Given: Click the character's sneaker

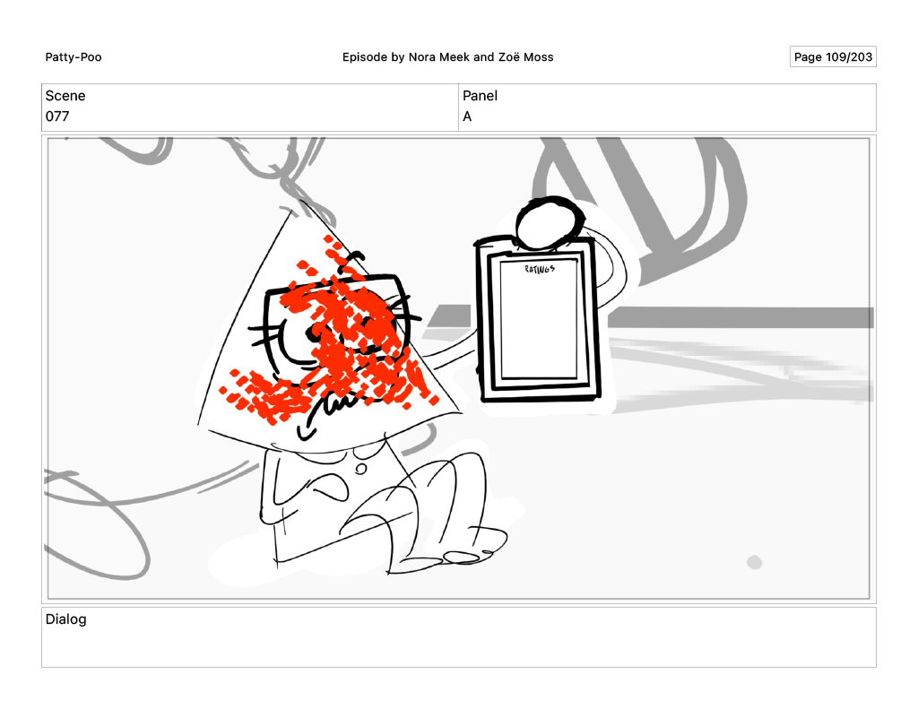Looking at the screenshot, I should pos(453,558).
